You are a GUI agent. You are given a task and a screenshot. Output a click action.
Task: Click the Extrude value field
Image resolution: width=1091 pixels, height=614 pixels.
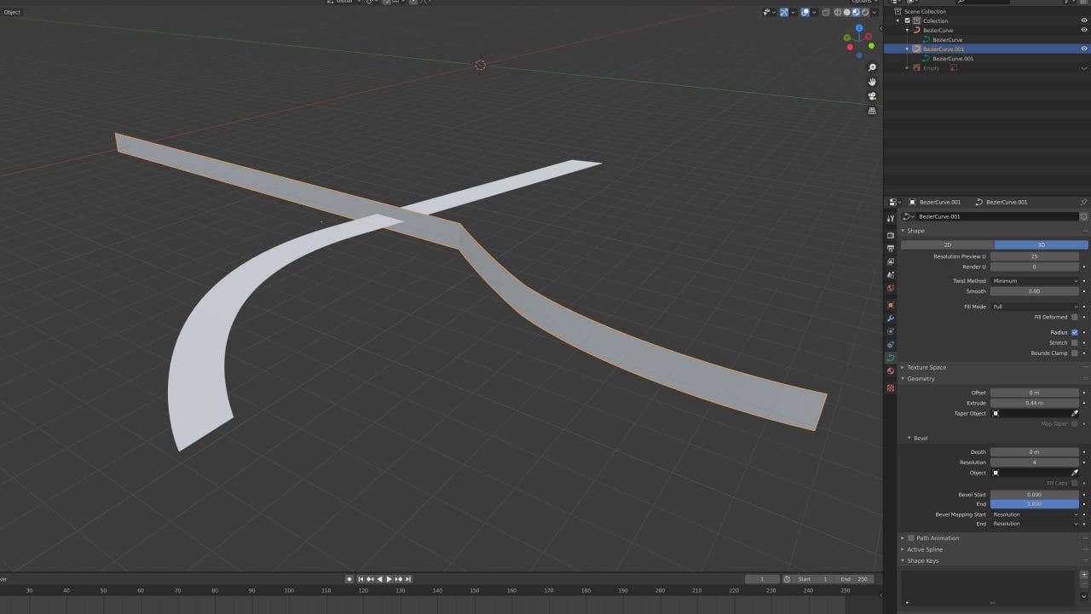pyautogui.click(x=1035, y=403)
